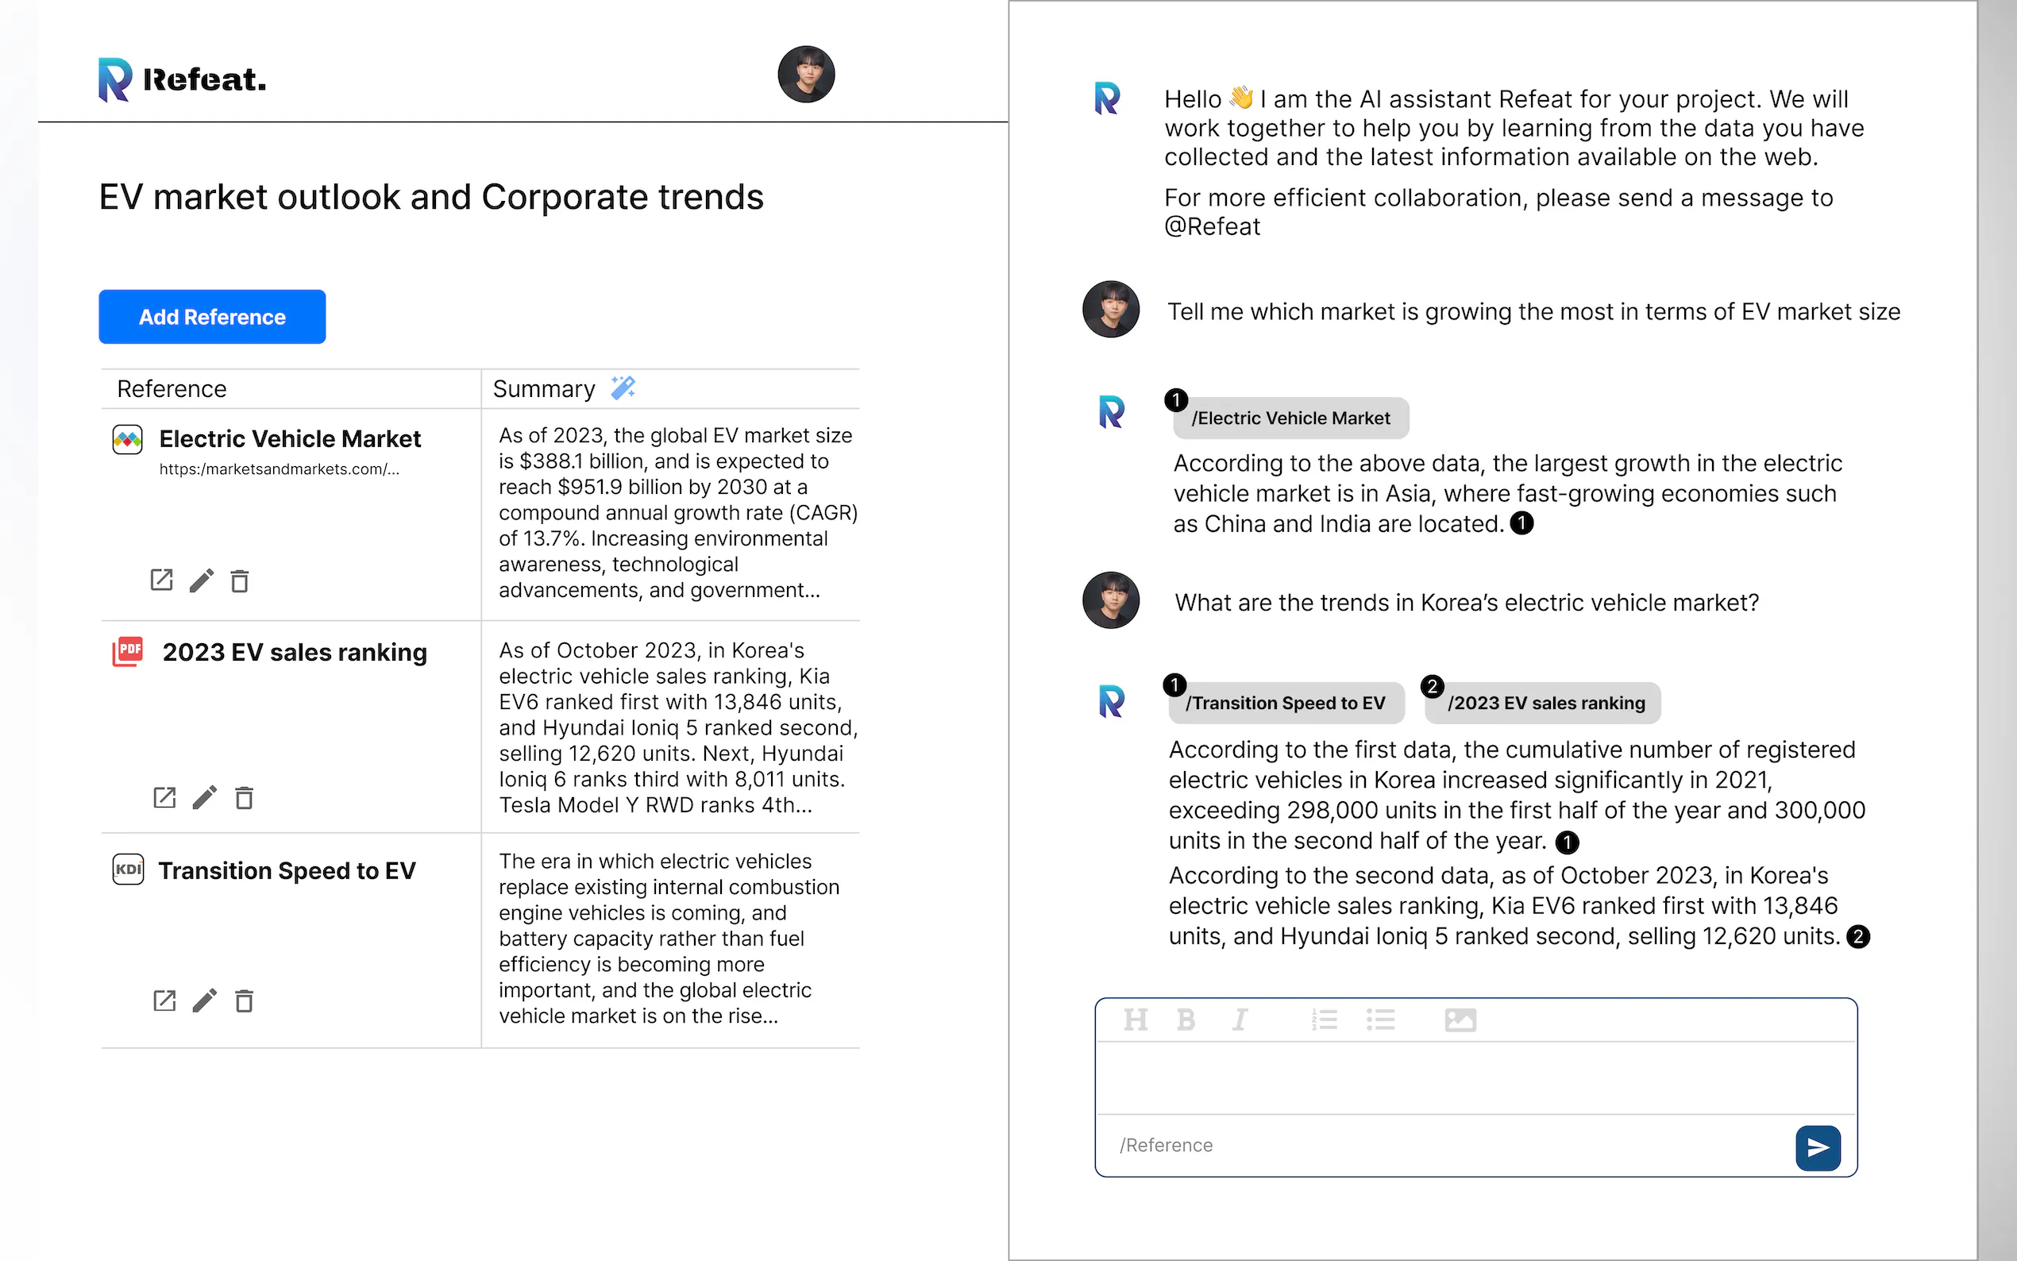
Task: Insert a bulleted list in the editor
Action: (1380, 1020)
